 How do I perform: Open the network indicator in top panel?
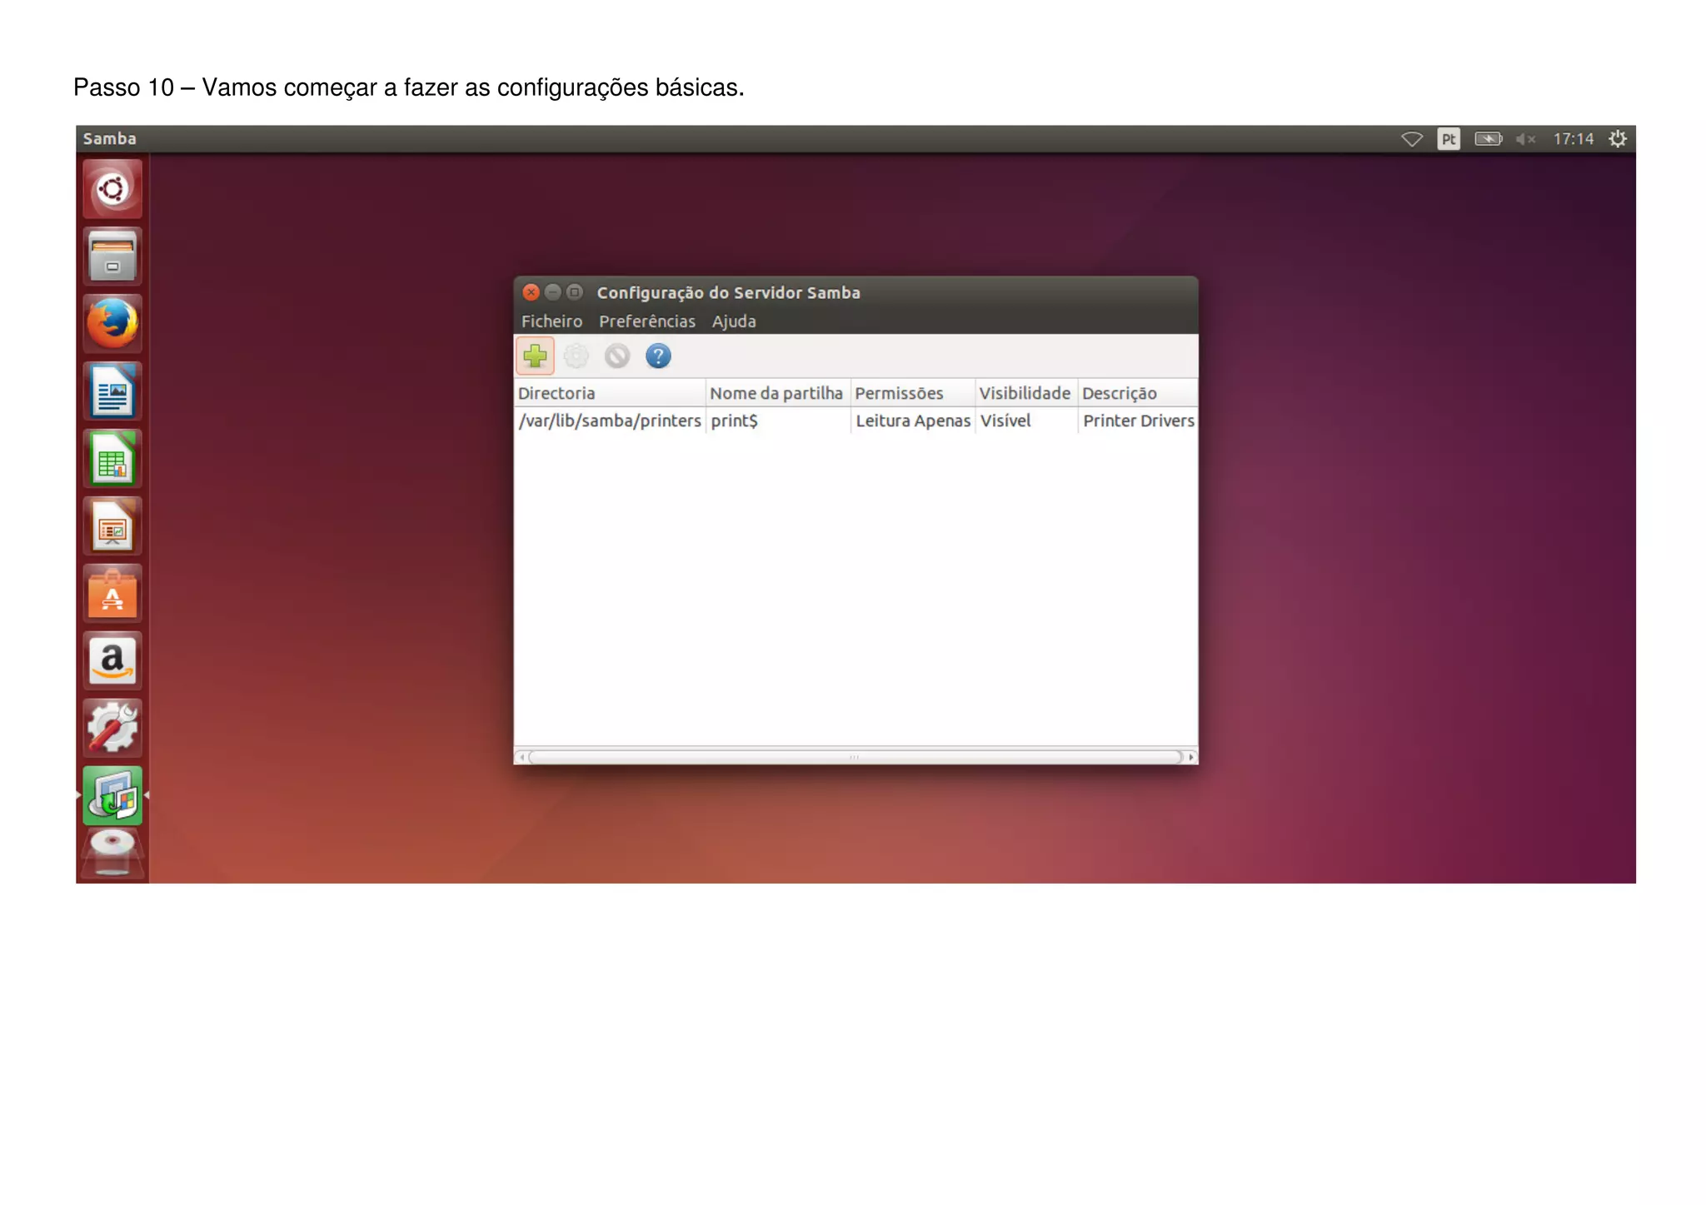click(x=1412, y=139)
